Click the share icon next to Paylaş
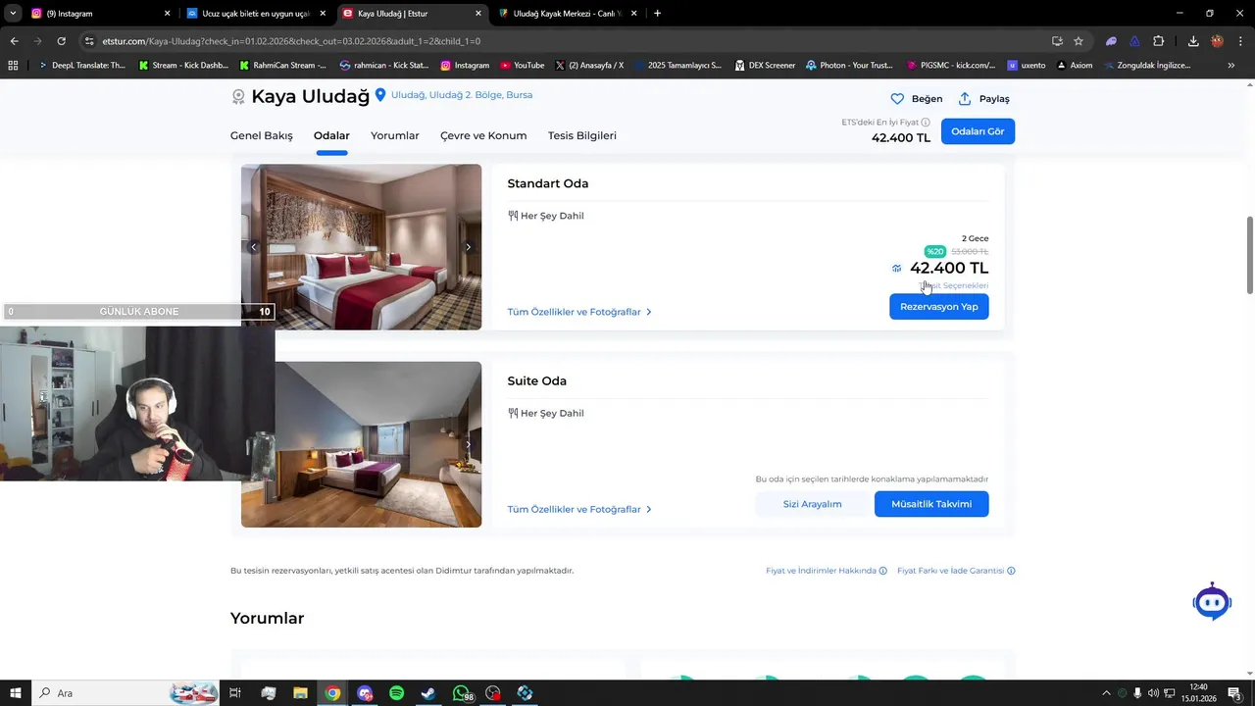 point(965,99)
